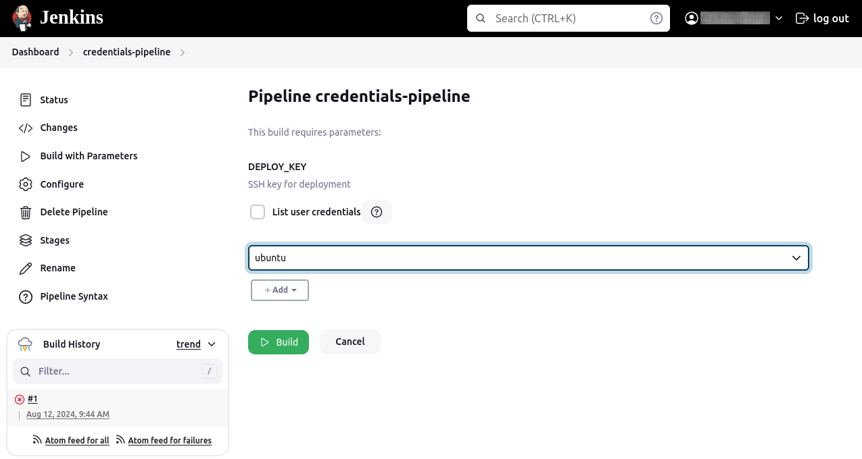The width and height of the screenshot is (862, 459).
Task: Click the Configure gear icon
Action: [26, 184]
